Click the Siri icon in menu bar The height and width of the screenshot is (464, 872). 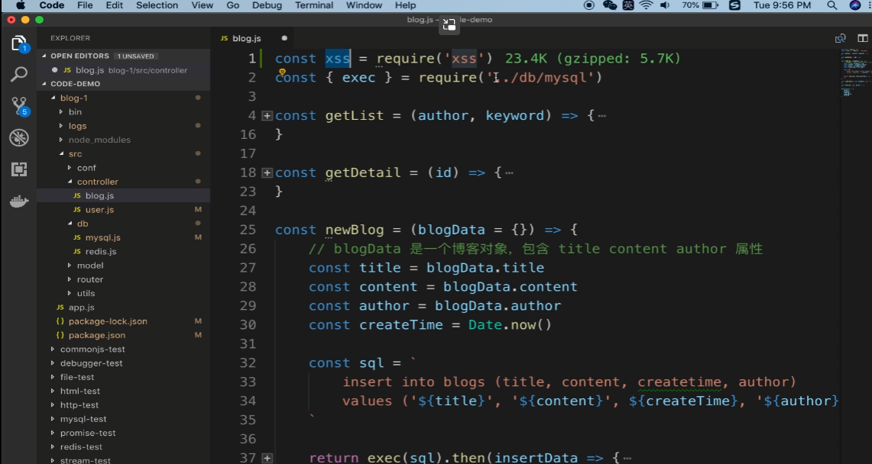tap(854, 5)
